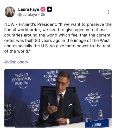This screenshot has width=116, height=130.
Task: Open the three-dot post options menu
Action: 108,12
